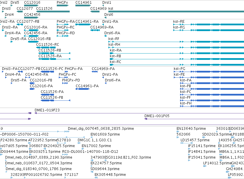Select EST RC0-DL0001-140700-118-D12
Viewport: 244px width, 179px height.
click(90, 152)
